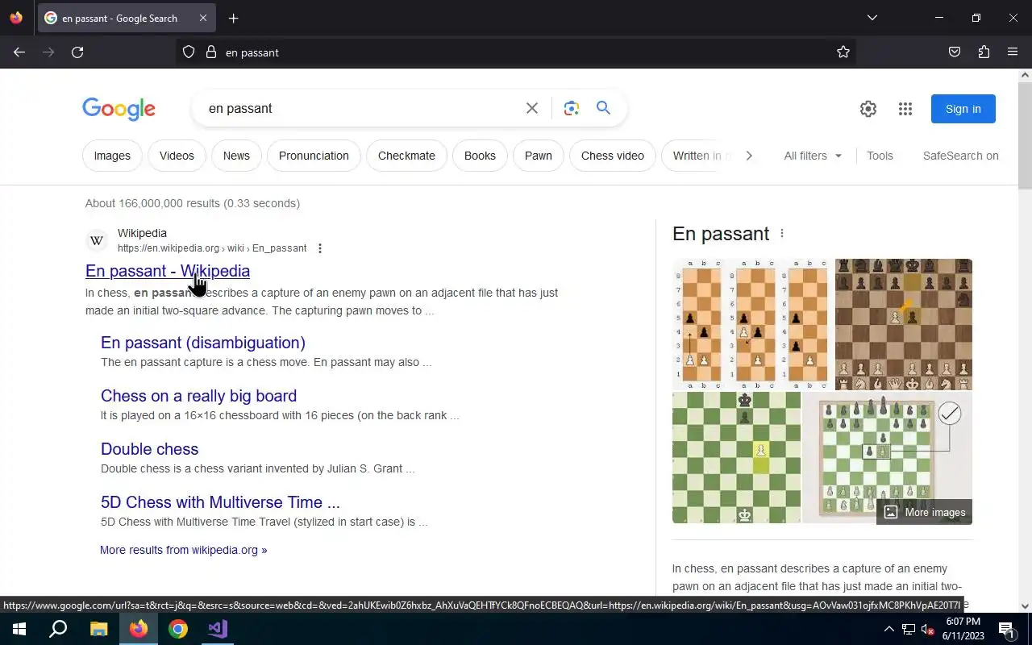The width and height of the screenshot is (1032, 645).
Task: Open the tracking protection shield icon
Action: tap(189, 52)
